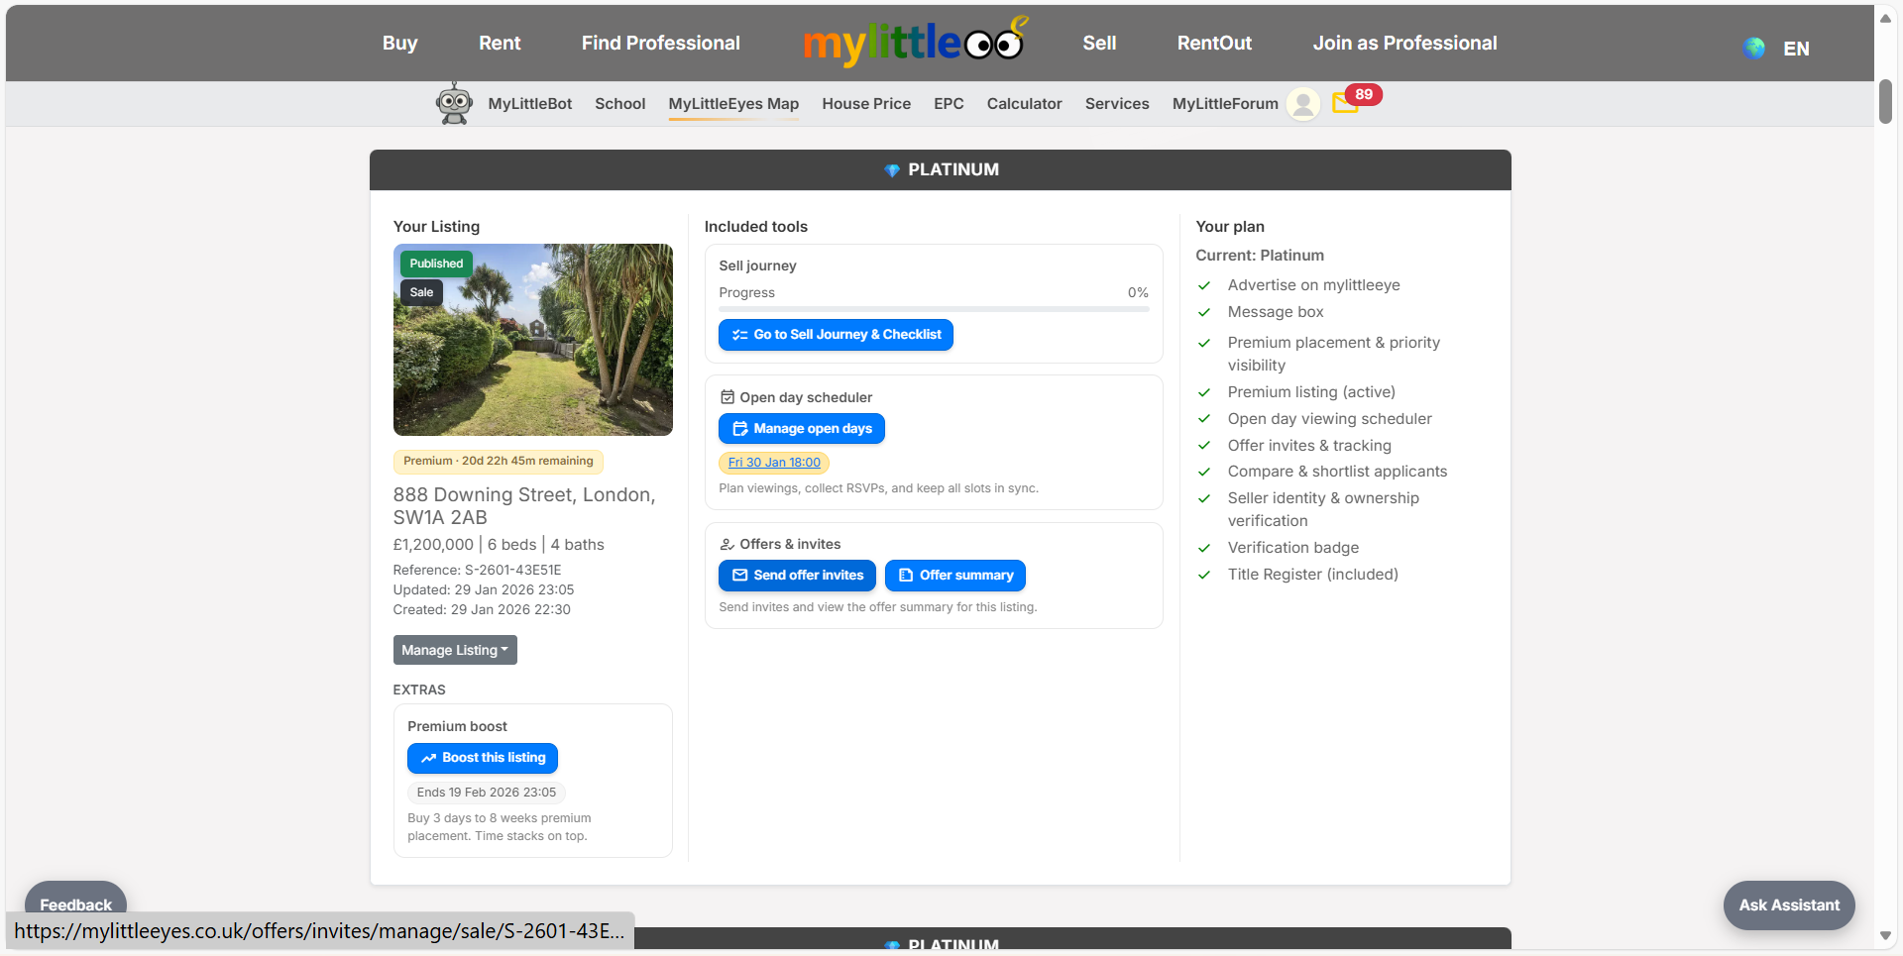
Task: Click the Sell journey progress bar
Action: (933, 309)
